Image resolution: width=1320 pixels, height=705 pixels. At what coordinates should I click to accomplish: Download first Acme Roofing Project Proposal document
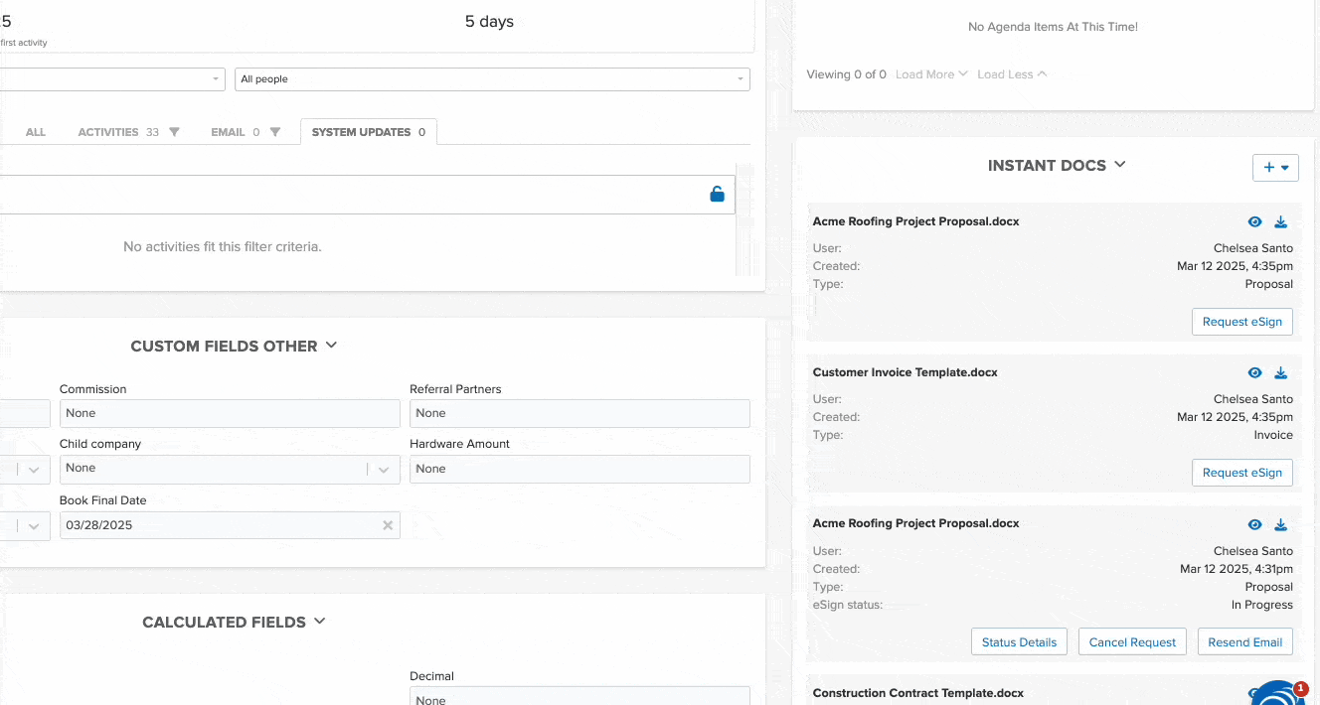(x=1281, y=222)
